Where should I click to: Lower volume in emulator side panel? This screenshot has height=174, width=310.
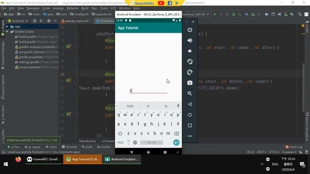(190, 51)
